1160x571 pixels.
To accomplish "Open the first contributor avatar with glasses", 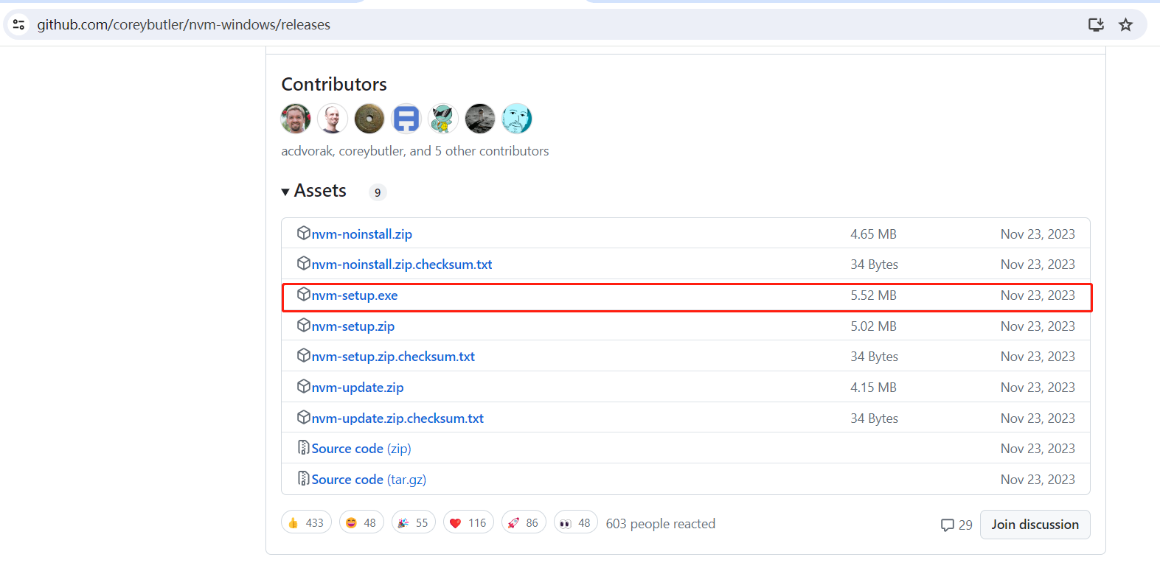I will (296, 119).
